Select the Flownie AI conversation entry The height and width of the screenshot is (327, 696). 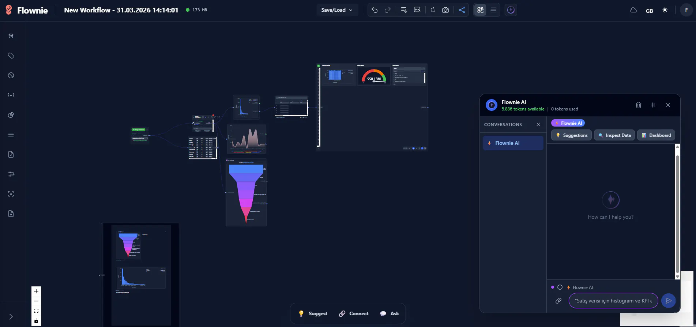(513, 143)
